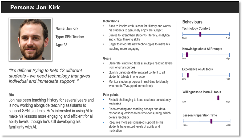Click the Experience on AI tools slider handle
Viewport: 243px width, 139px height.
pos(188,75)
